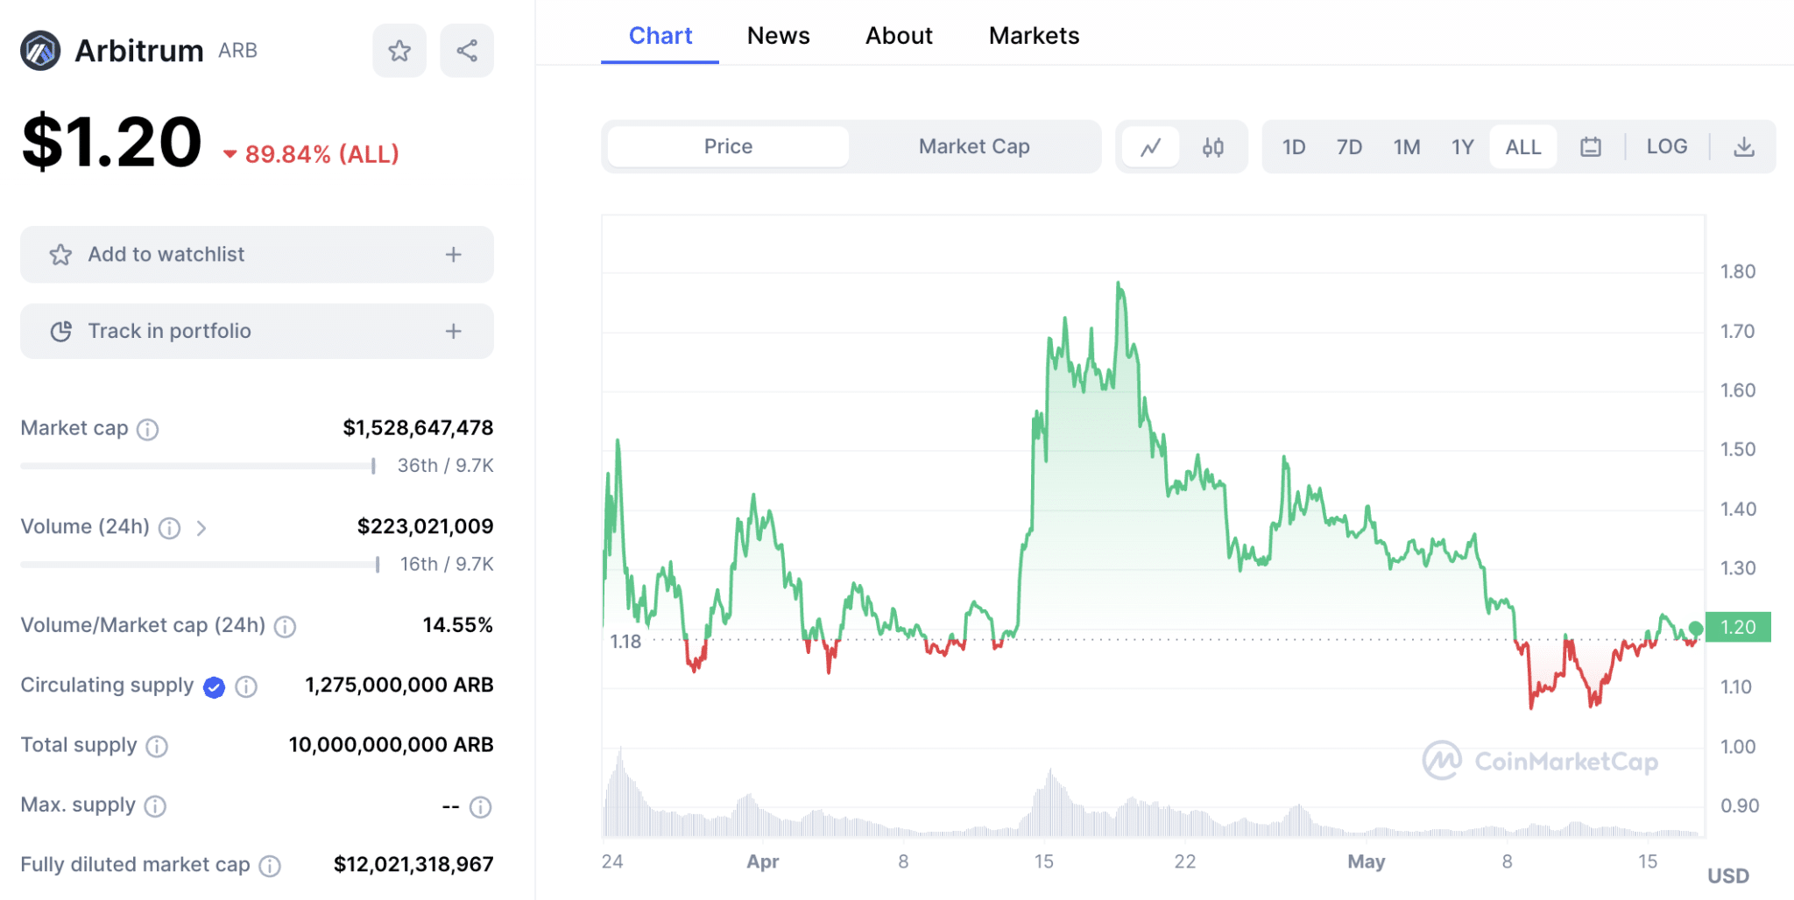1794x900 pixels.
Task: Click the May date axis label
Action: 1366,861
